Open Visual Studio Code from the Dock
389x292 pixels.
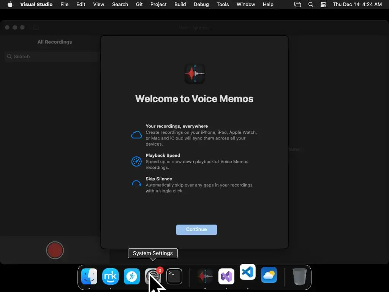coord(248,272)
